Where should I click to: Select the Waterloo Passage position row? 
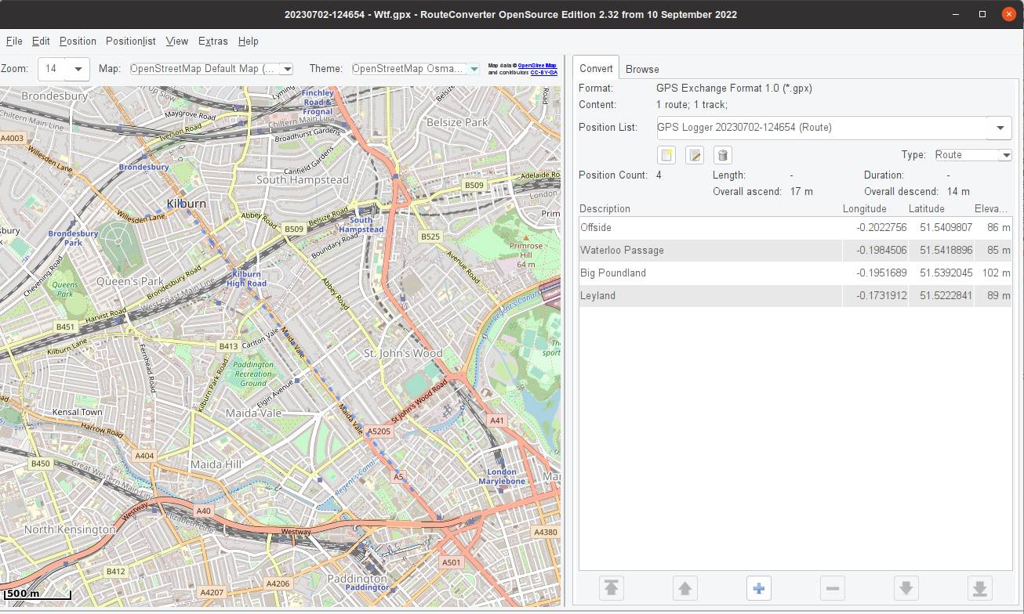tap(622, 251)
